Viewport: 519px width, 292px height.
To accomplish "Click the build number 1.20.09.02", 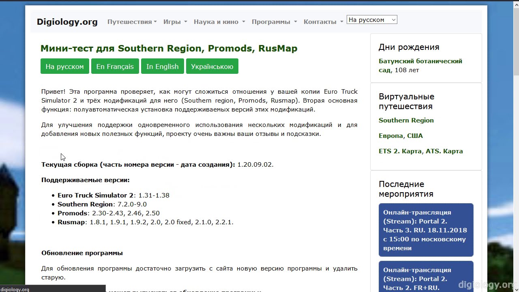I will 255,165.
